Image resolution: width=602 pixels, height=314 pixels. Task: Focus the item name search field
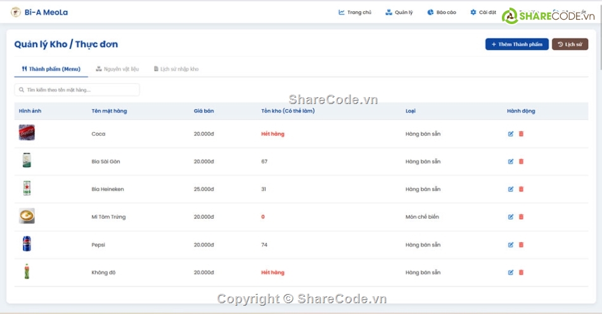[x=77, y=90]
